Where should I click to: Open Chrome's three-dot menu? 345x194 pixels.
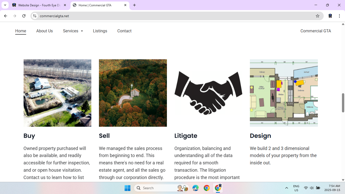coord(339,16)
